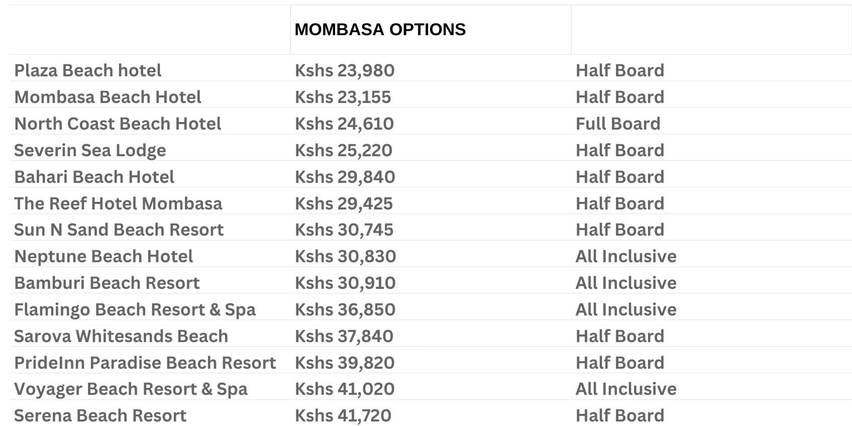The width and height of the screenshot is (852, 426).
Task: Select North Coast Beach Hotel cell
Action: coord(118,124)
